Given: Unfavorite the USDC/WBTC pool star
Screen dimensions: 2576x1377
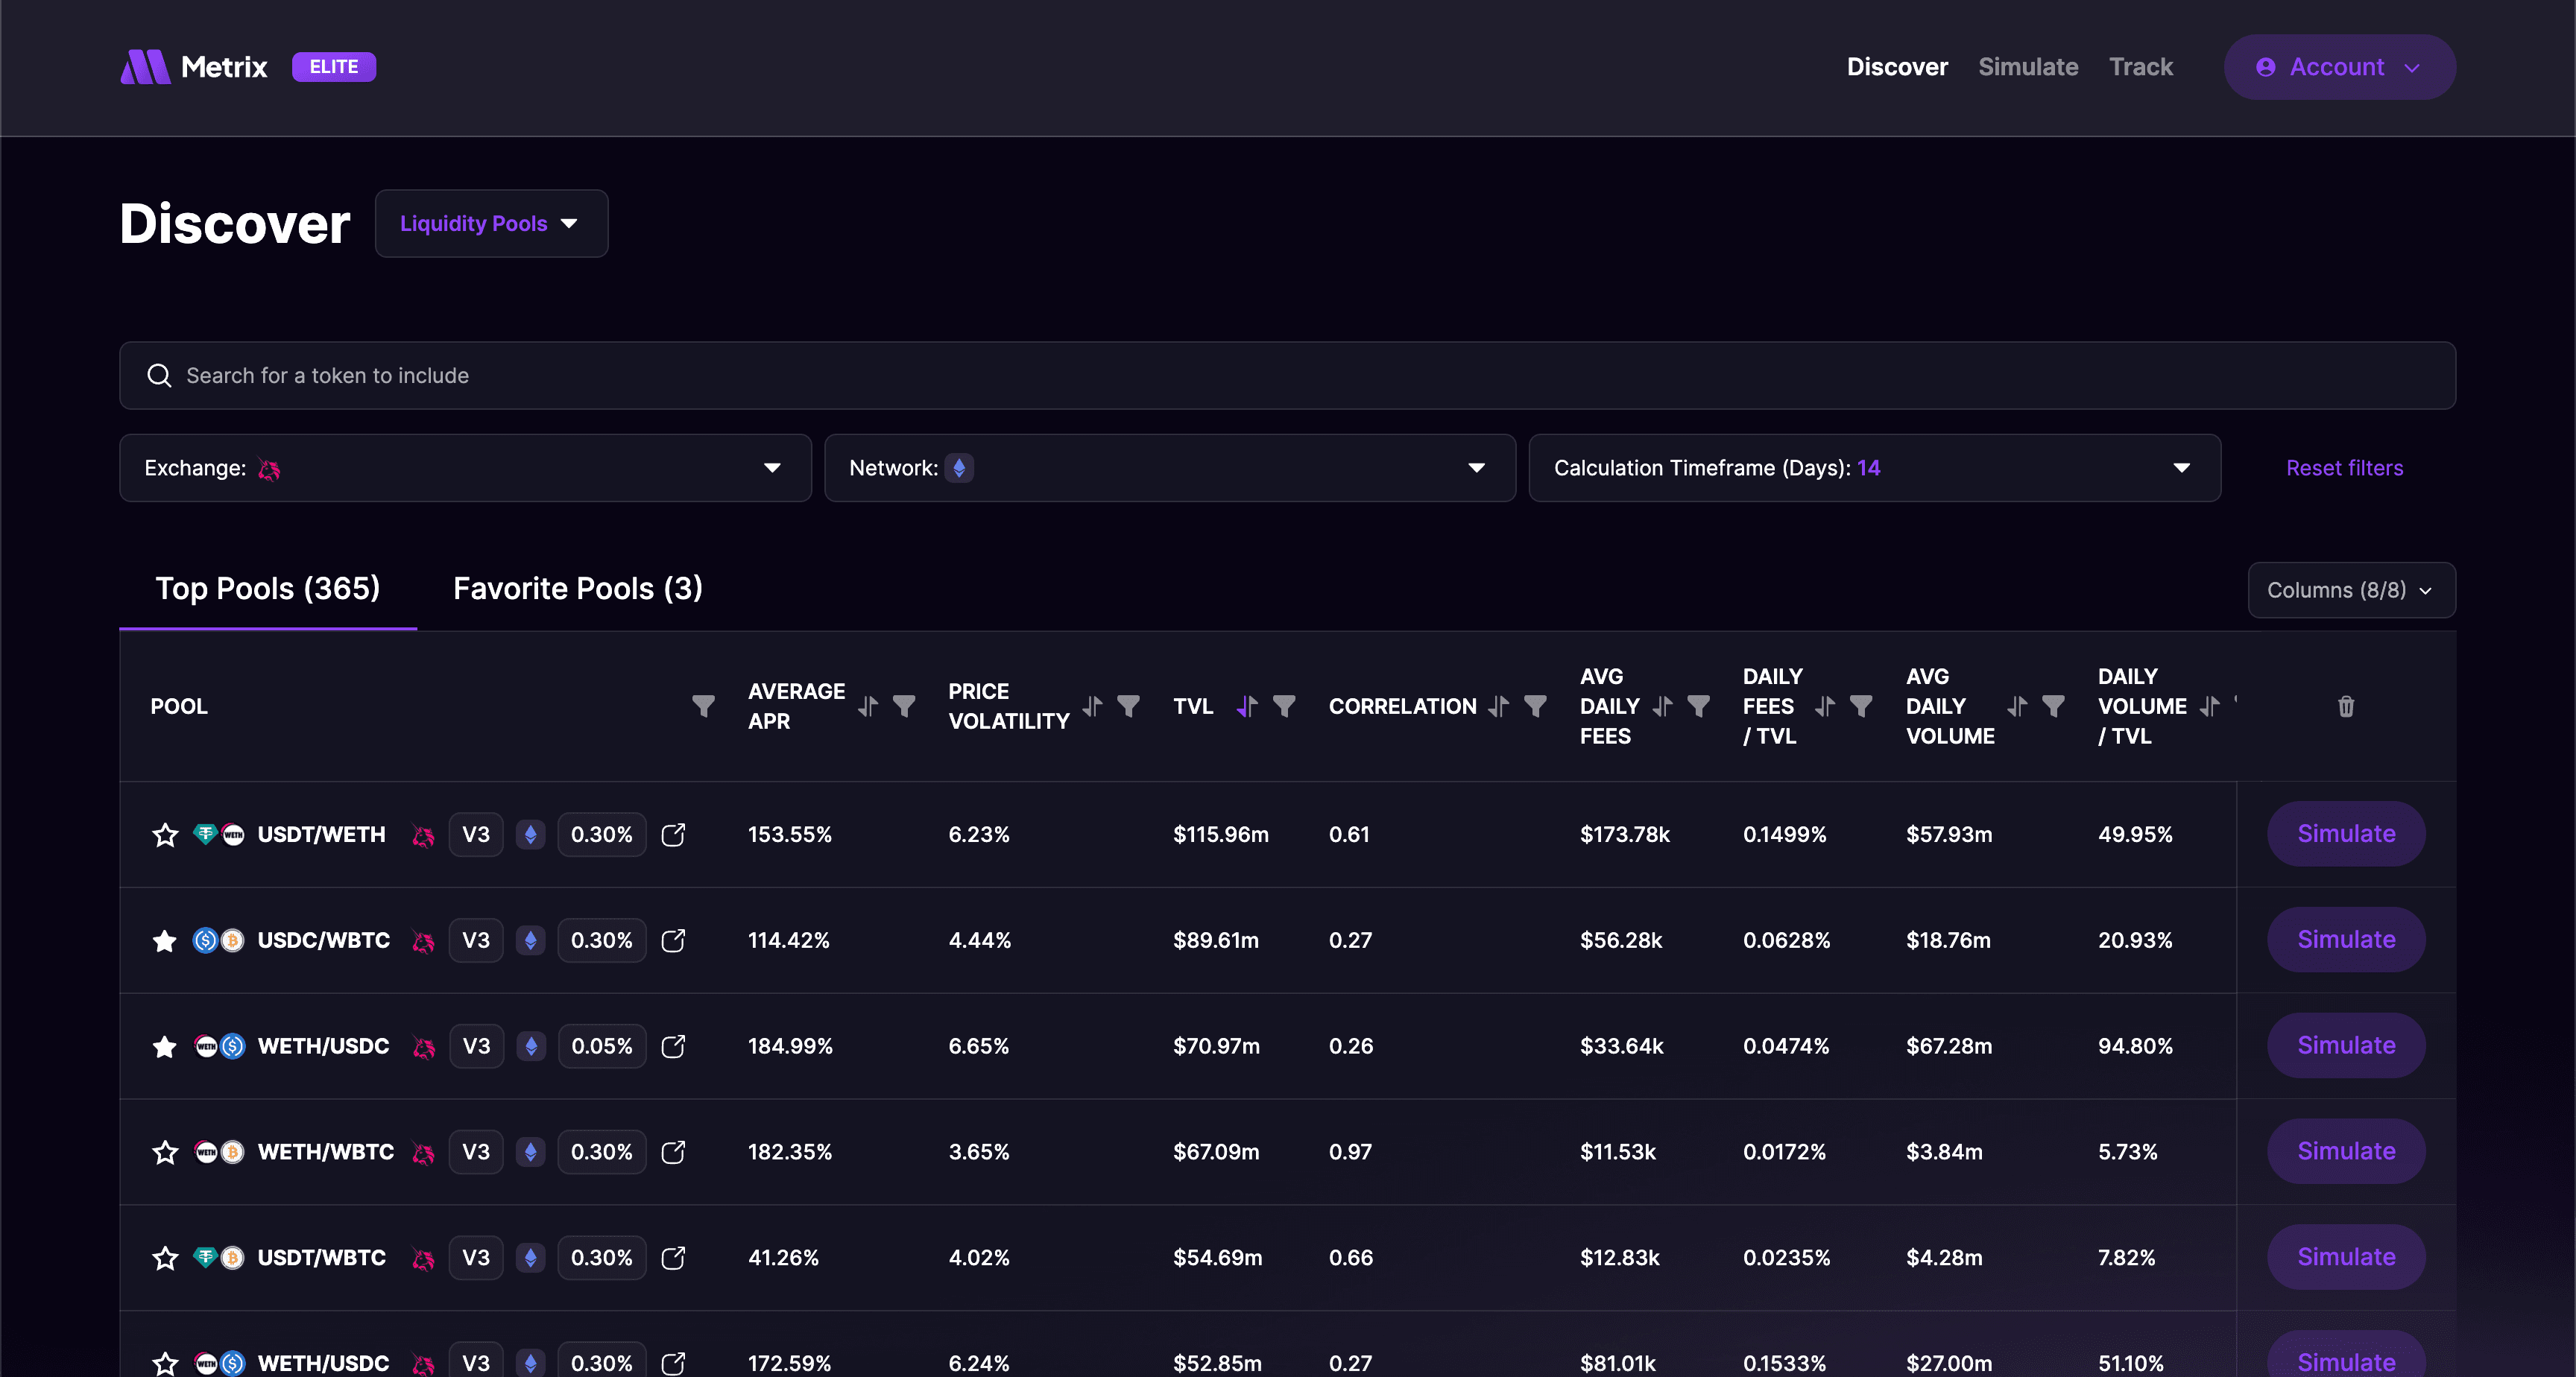Looking at the screenshot, I should pos(164,940).
